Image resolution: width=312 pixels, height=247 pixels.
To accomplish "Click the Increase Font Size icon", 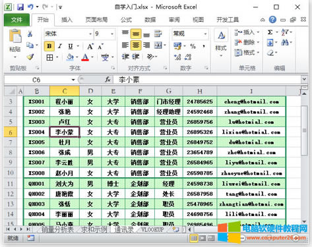I will pos(90,46).
